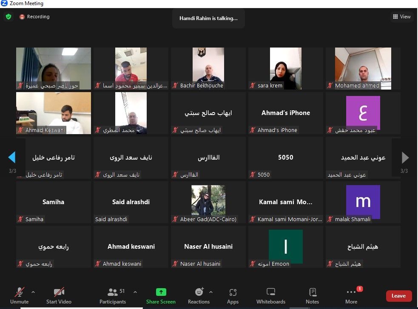Click the green encryption shield icon
This screenshot has height=309, width=418.
coord(9,17)
